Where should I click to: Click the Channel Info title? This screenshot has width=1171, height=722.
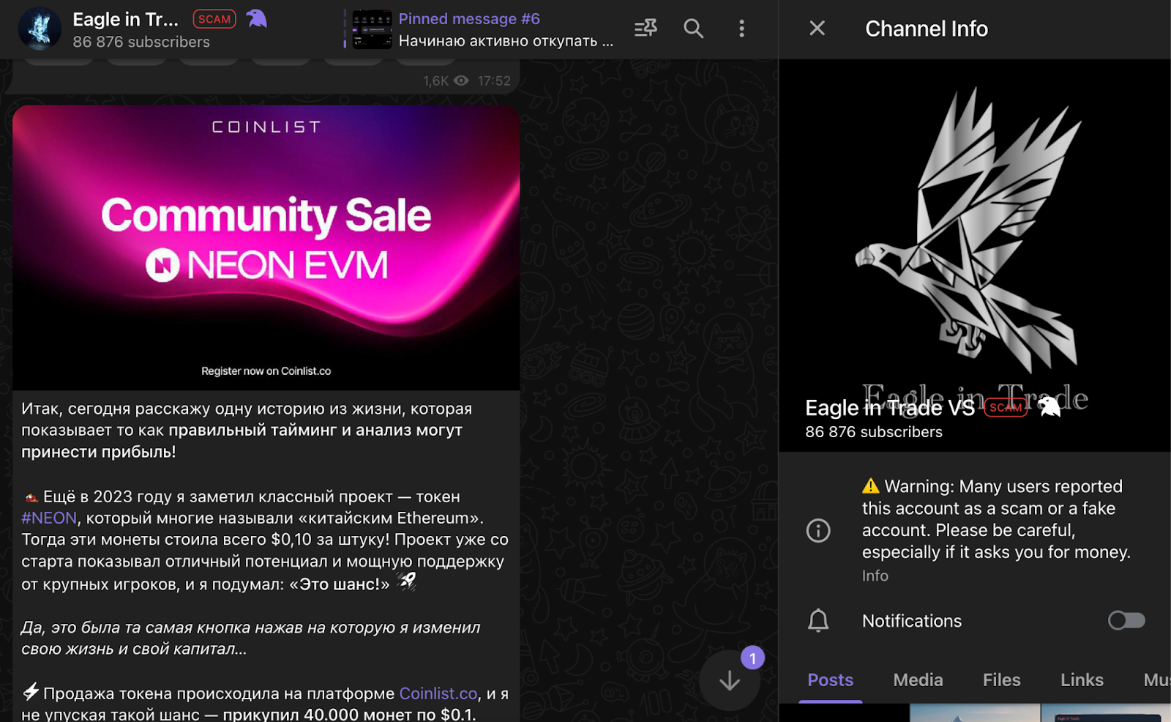pyautogui.click(x=927, y=29)
